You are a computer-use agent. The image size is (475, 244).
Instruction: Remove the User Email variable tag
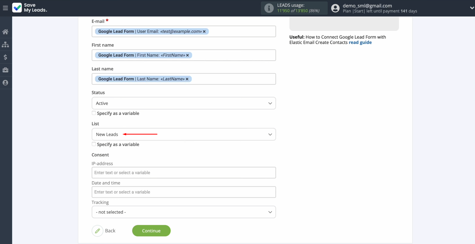click(x=204, y=31)
